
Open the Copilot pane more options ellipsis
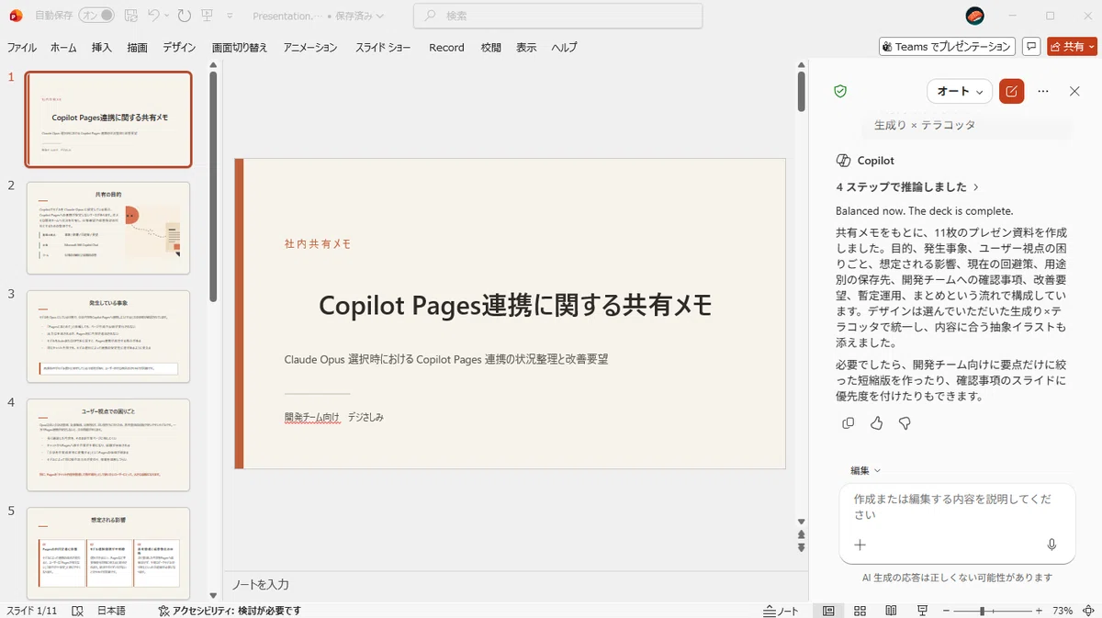point(1042,91)
